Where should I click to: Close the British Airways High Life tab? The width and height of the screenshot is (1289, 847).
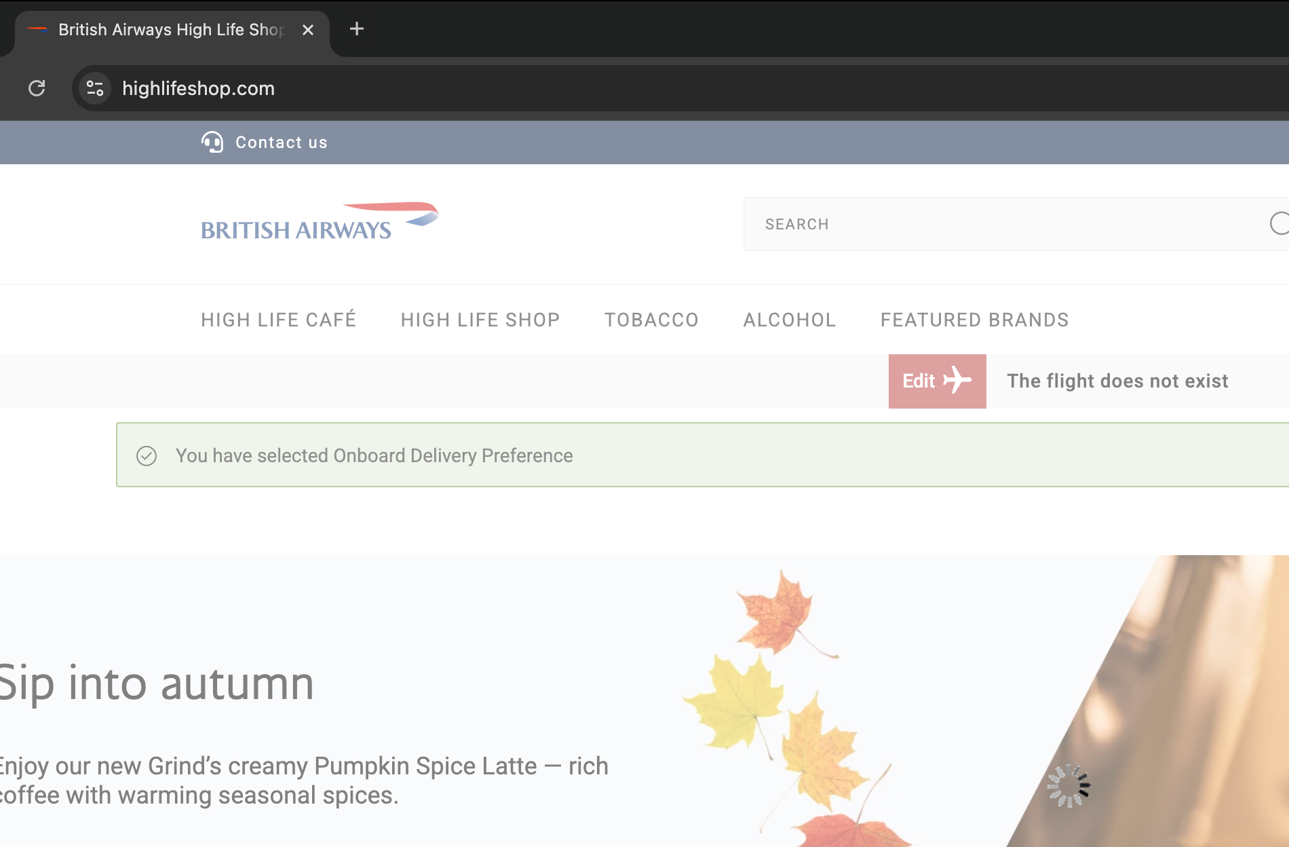click(x=308, y=30)
